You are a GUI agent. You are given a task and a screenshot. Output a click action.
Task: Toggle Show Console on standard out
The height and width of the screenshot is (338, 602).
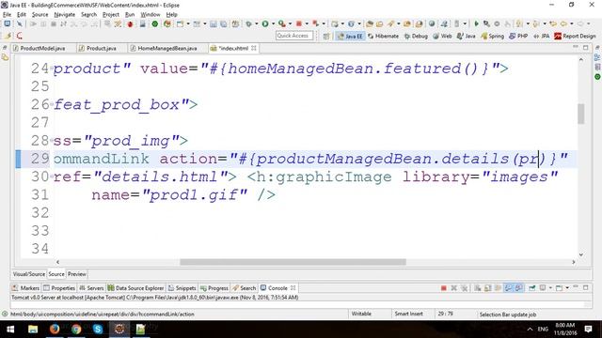[508, 288]
